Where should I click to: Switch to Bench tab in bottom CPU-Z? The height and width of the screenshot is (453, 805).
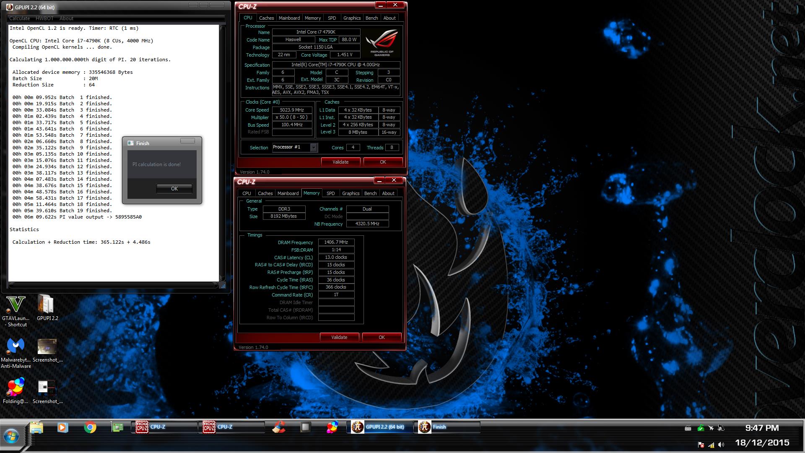click(370, 193)
